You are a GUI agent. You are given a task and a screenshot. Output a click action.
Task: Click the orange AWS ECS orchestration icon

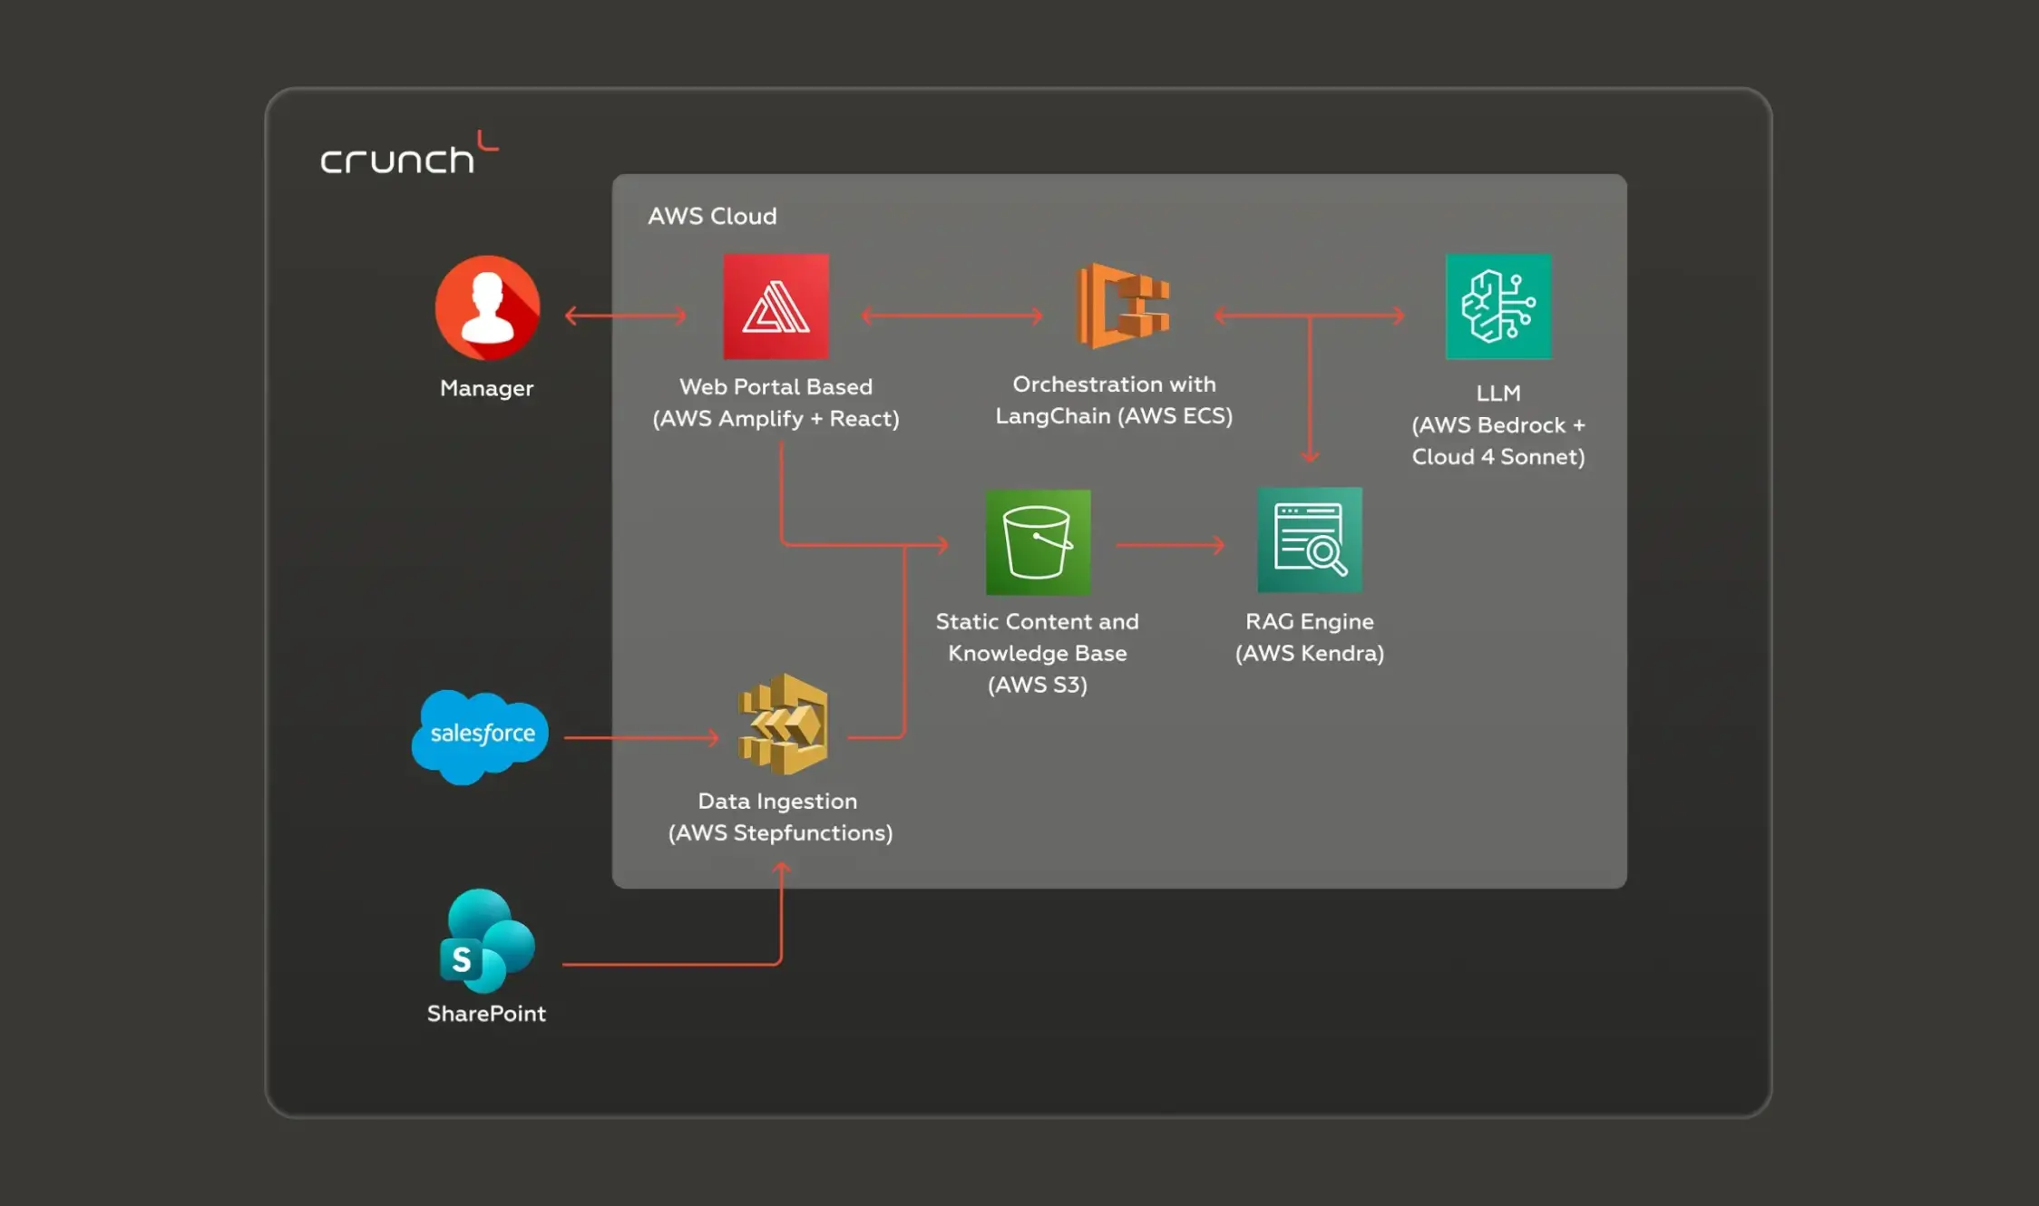click(1123, 306)
